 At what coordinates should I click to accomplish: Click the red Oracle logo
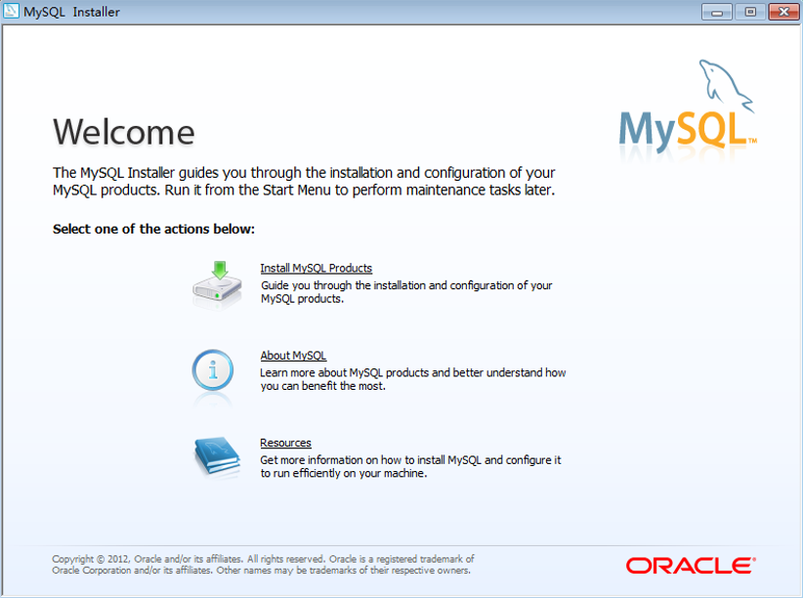click(x=691, y=565)
